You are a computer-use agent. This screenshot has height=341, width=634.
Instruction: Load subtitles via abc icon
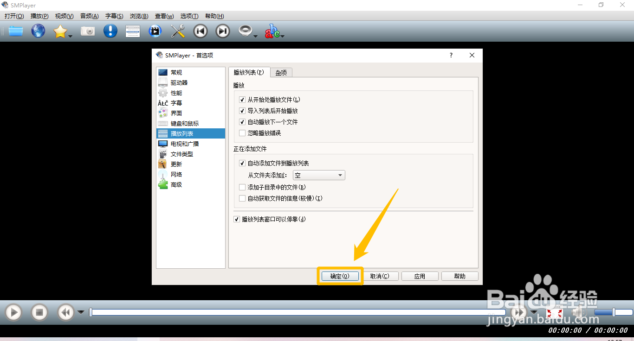[272, 31]
